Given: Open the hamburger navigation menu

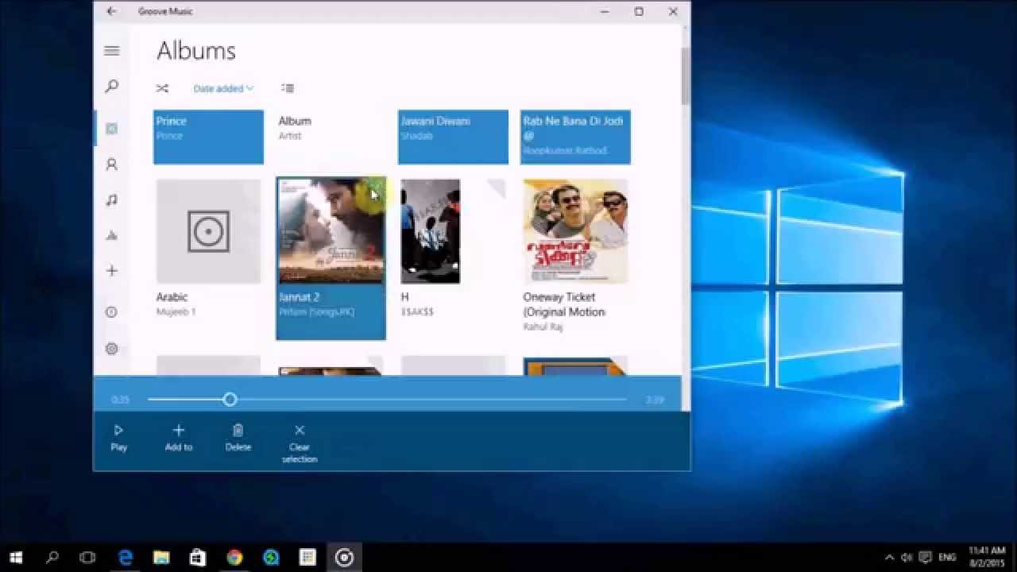Looking at the screenshot, I should (x=111, y=51).
